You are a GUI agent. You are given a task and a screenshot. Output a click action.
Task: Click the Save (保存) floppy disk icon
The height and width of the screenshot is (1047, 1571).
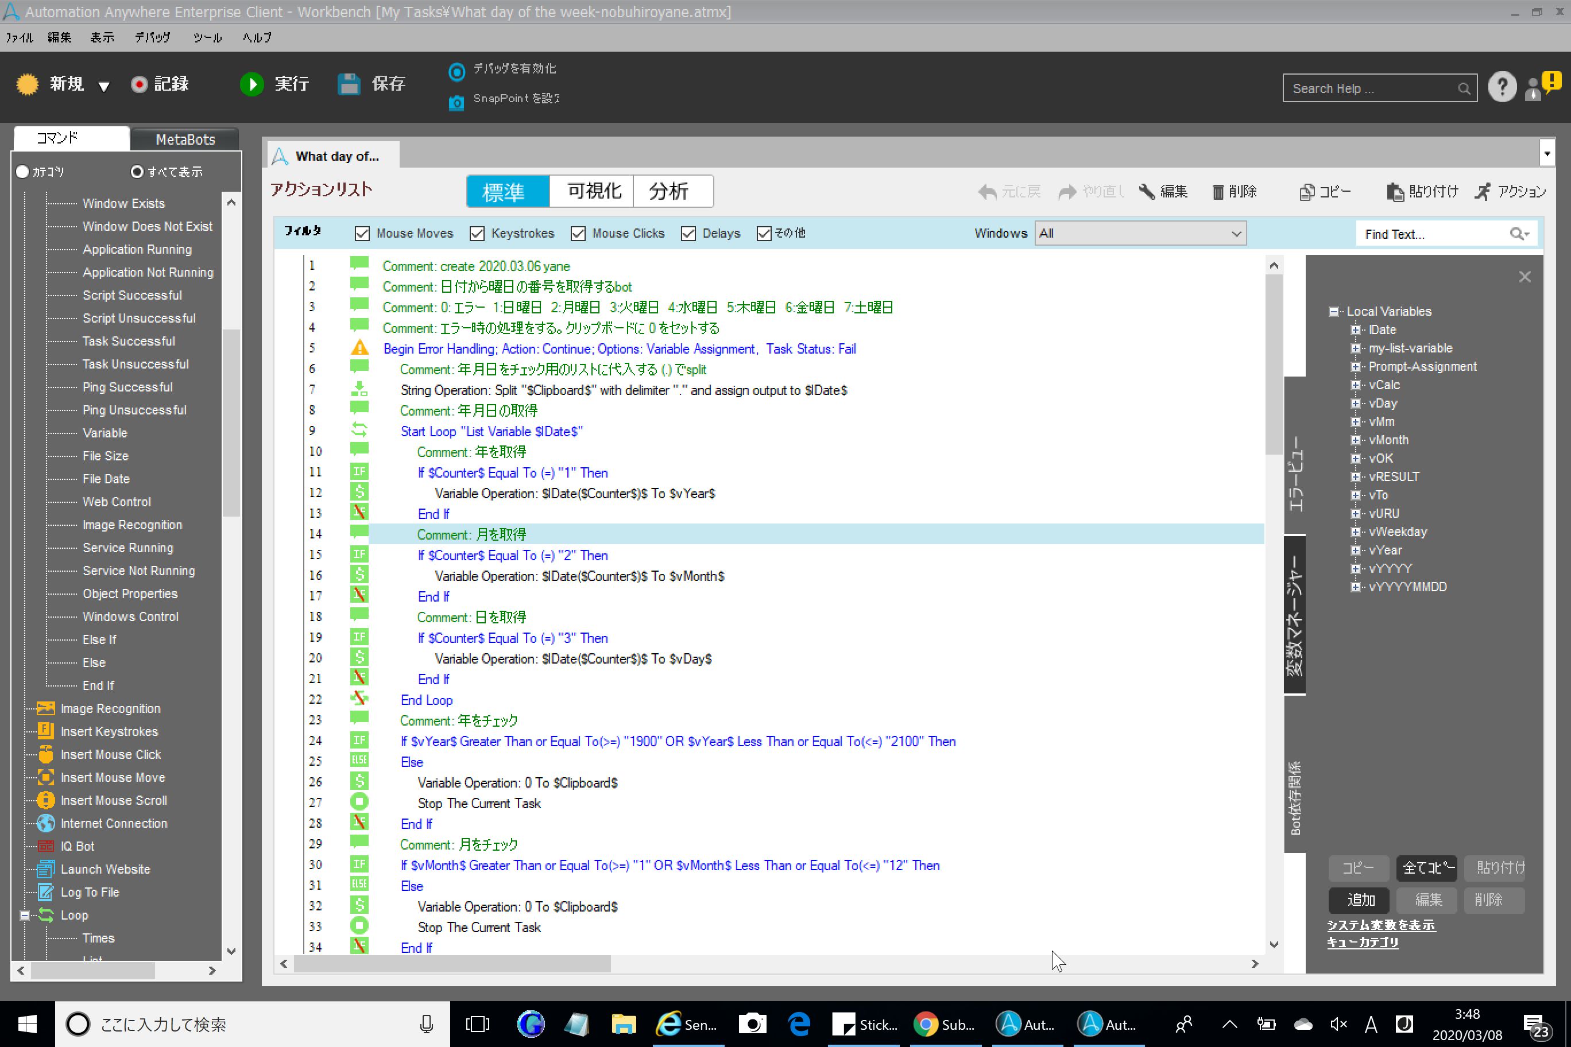tap(349, 84)
